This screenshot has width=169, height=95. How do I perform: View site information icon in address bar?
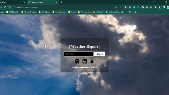point(15,7)
